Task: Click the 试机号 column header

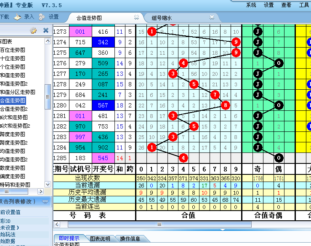Action: click(80, 169)
